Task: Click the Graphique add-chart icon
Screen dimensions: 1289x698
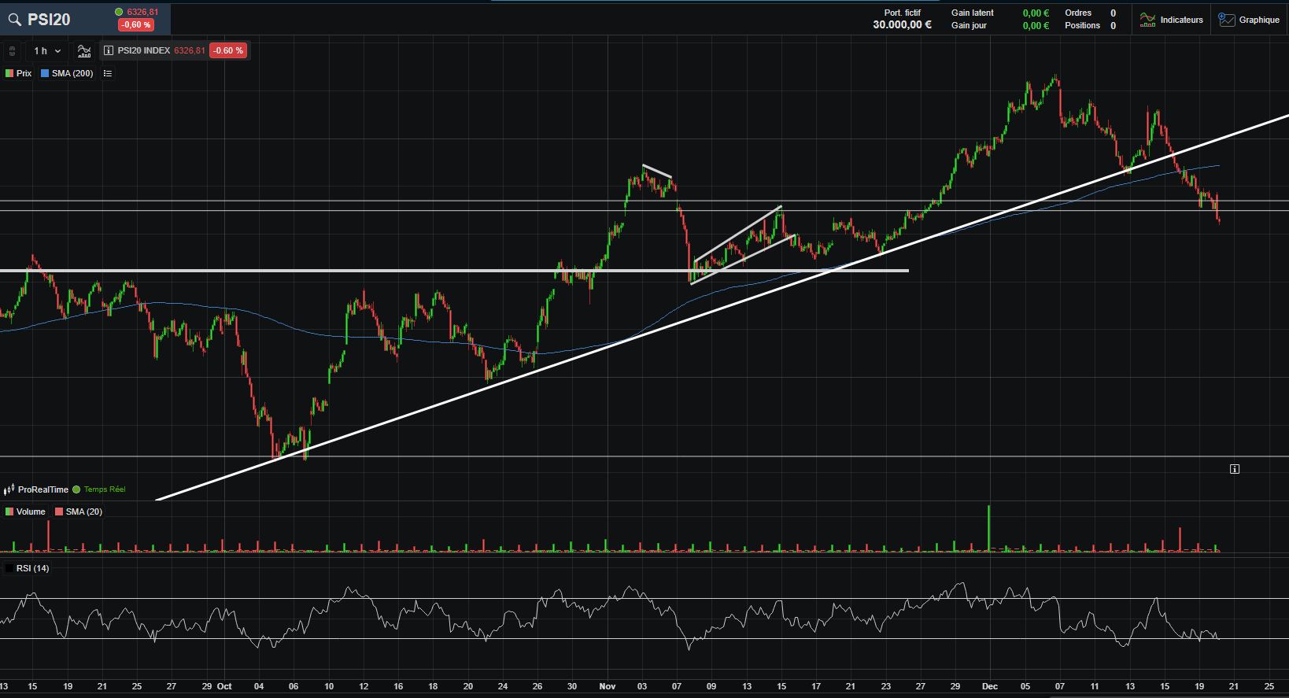Action: click(x=1226, y=20)
